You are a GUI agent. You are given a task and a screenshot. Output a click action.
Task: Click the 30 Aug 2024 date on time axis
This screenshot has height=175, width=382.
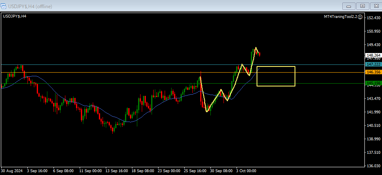(12, 171)
